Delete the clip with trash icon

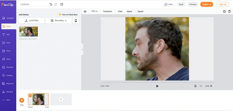pyautogui.click(x=229, y=11)
